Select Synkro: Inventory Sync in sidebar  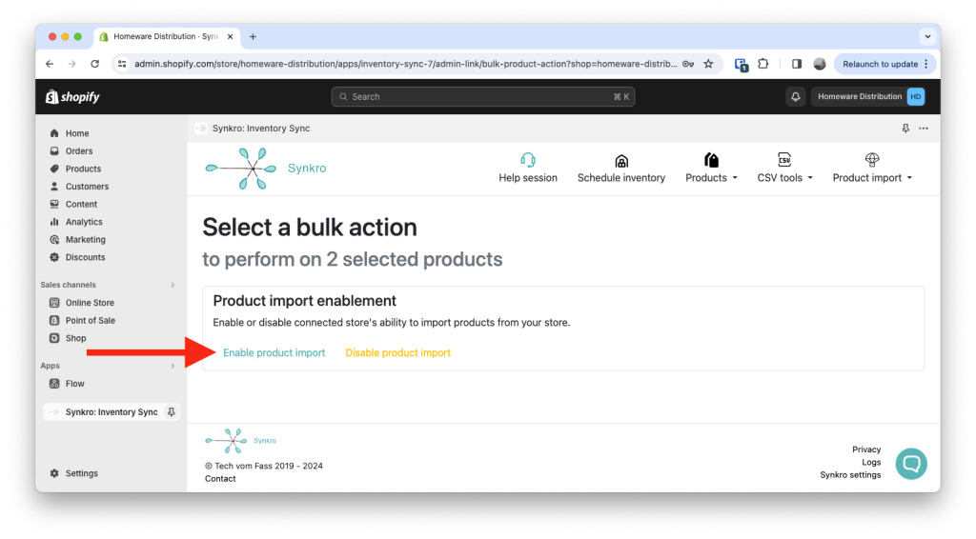pyautogui.click(x=112, y=412)
